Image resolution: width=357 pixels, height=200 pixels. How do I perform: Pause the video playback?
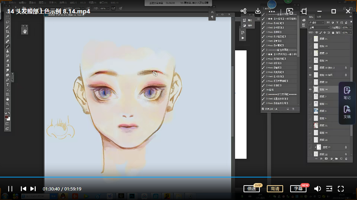point(10,189)
